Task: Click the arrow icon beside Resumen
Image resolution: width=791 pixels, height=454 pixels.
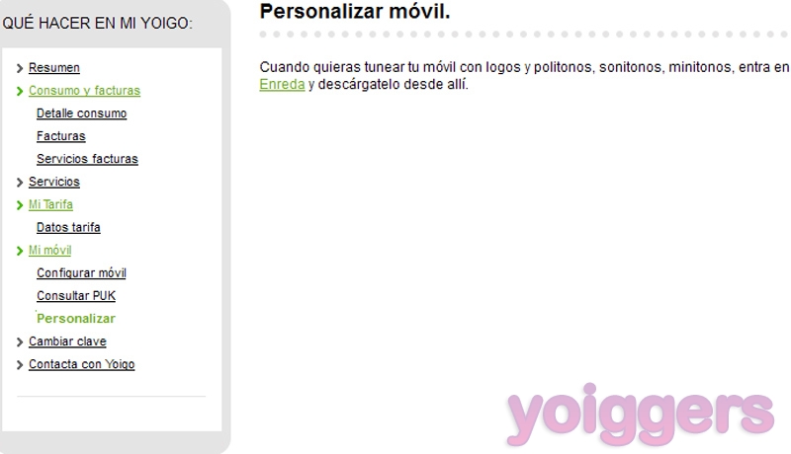Action: coord(20,68)
